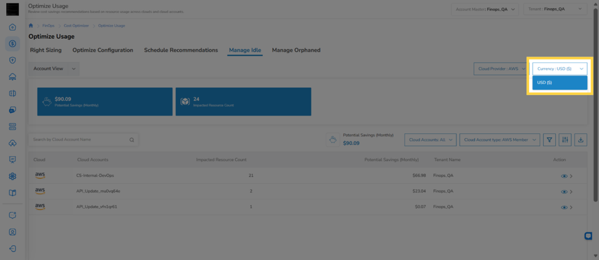Click the filter funnel icon button
599x260 pixels.
tap(549, 140)
